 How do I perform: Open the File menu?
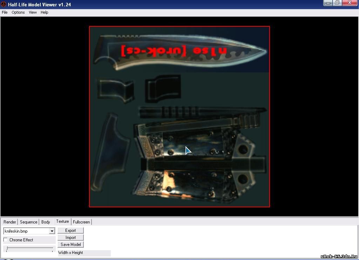click(x=5, y=12)
